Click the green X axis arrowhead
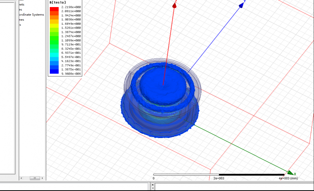This screenshot has width=314, height=191. pos(290,173)
